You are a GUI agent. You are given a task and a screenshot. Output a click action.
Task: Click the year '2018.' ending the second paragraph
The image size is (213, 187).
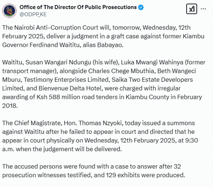point(10,106)
